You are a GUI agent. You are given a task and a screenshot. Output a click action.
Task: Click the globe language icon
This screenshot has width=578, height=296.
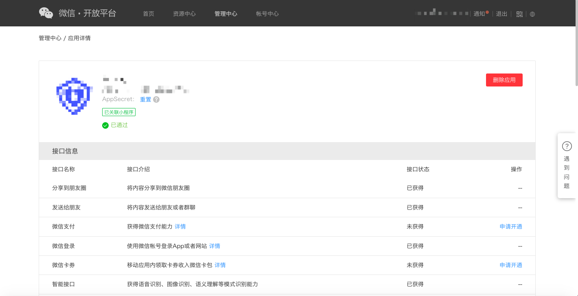(x=532, y=14)
